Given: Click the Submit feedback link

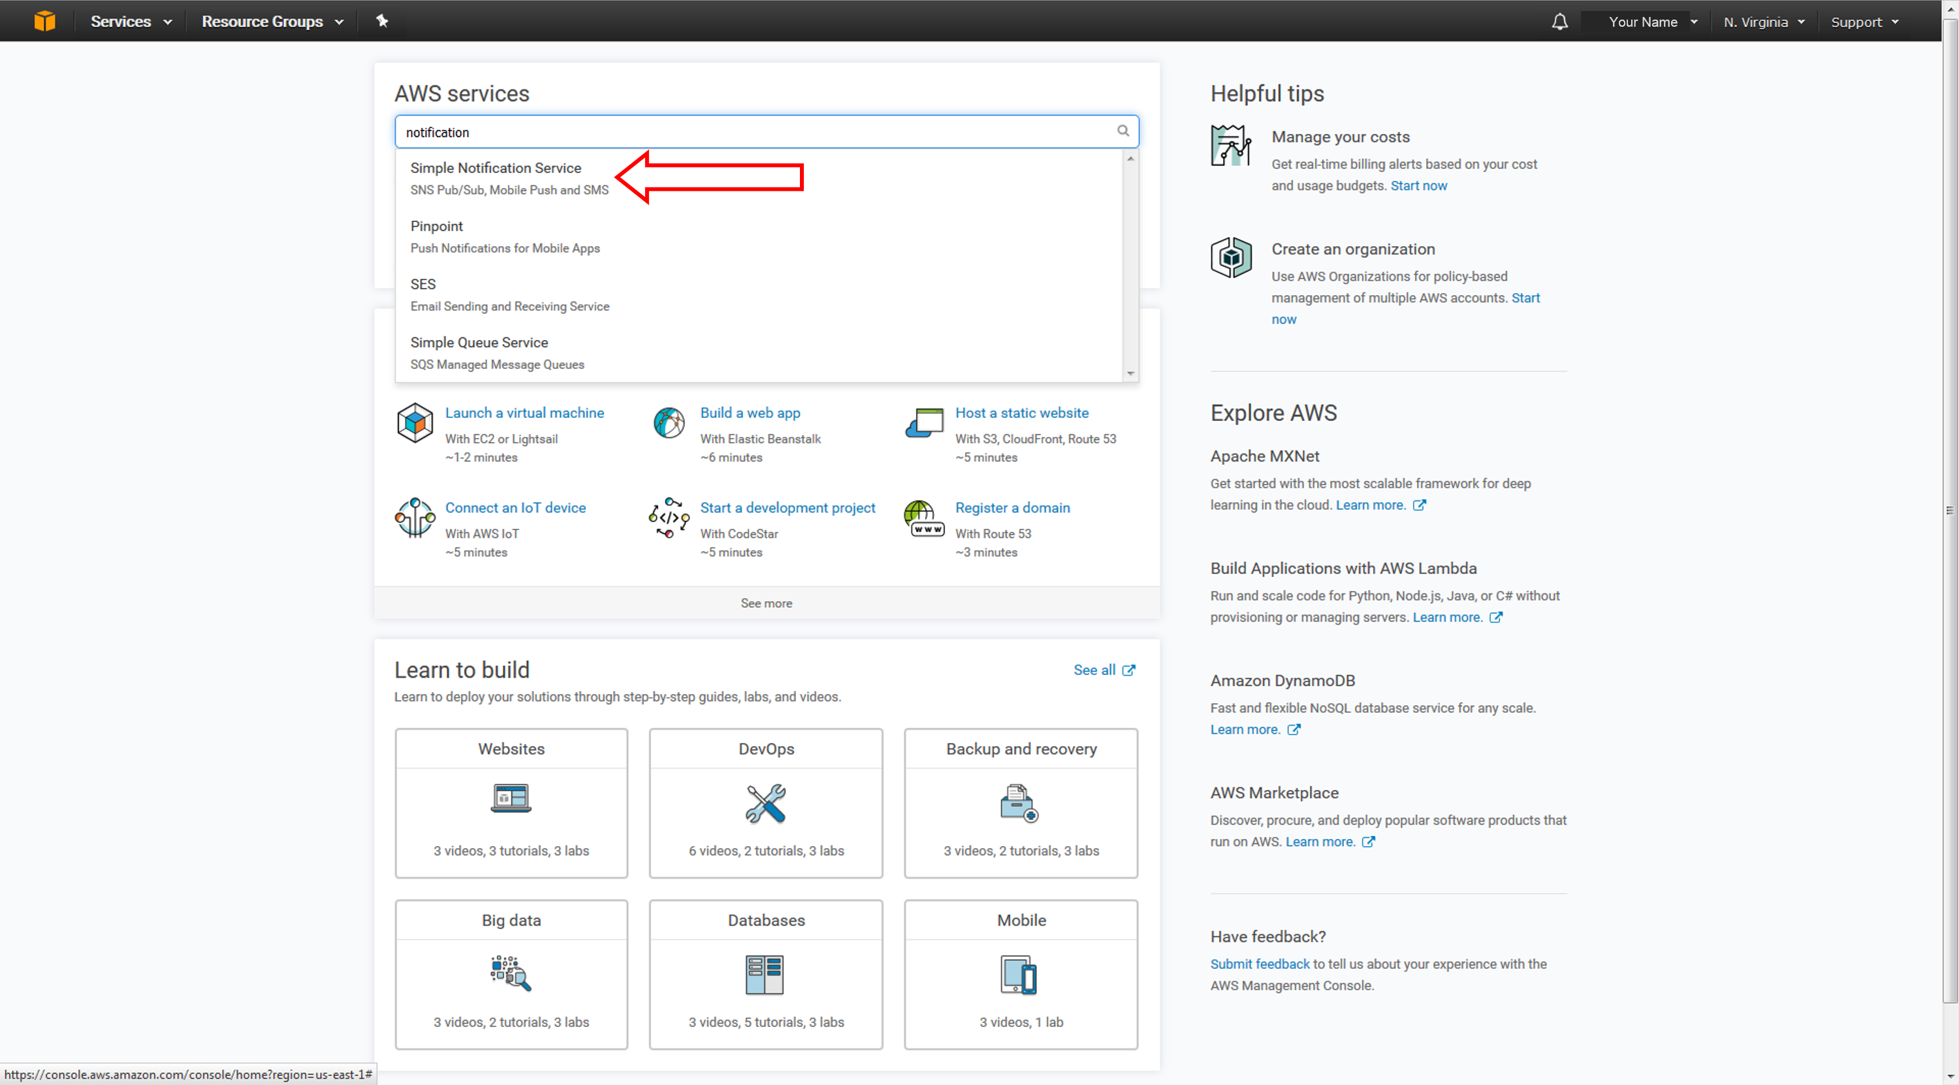Looking at the screenshot, I should 1260,964.
